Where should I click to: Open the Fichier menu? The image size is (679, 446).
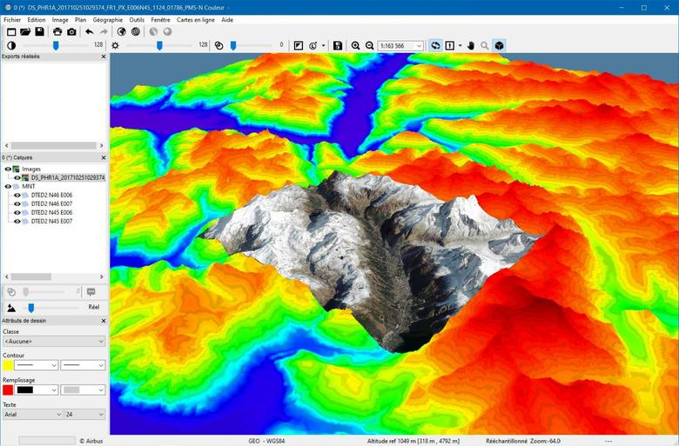(x=12, y=20)
